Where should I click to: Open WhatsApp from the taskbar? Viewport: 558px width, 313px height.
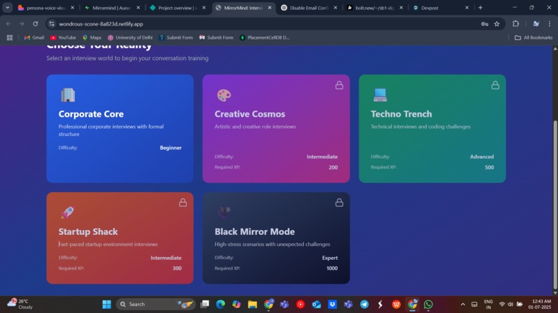point(428,304)
